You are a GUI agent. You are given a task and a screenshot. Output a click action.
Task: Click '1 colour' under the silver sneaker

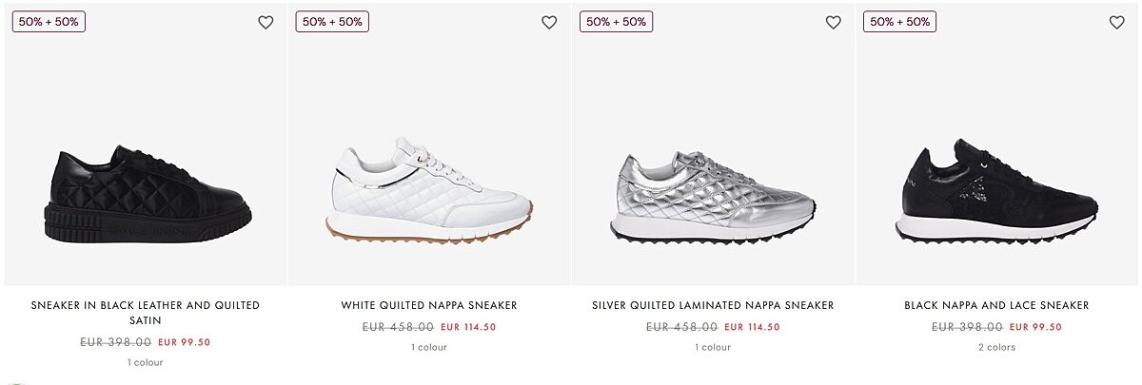point(713,347)
